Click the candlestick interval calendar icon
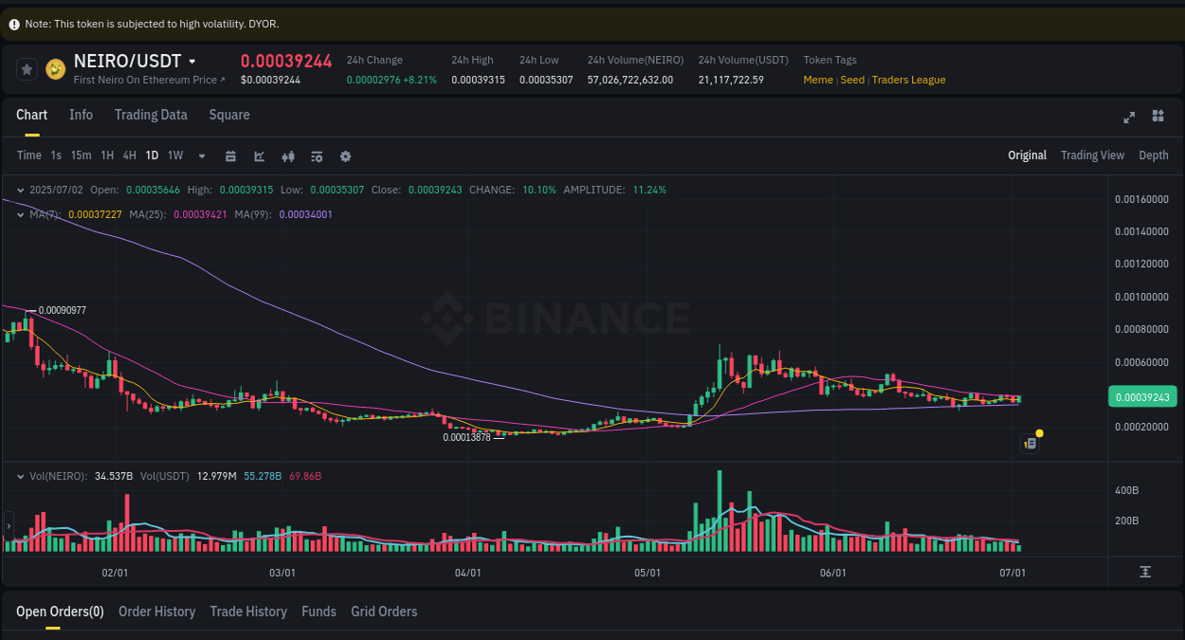This screenshot has height=640, width=1185. click(230, 155)
